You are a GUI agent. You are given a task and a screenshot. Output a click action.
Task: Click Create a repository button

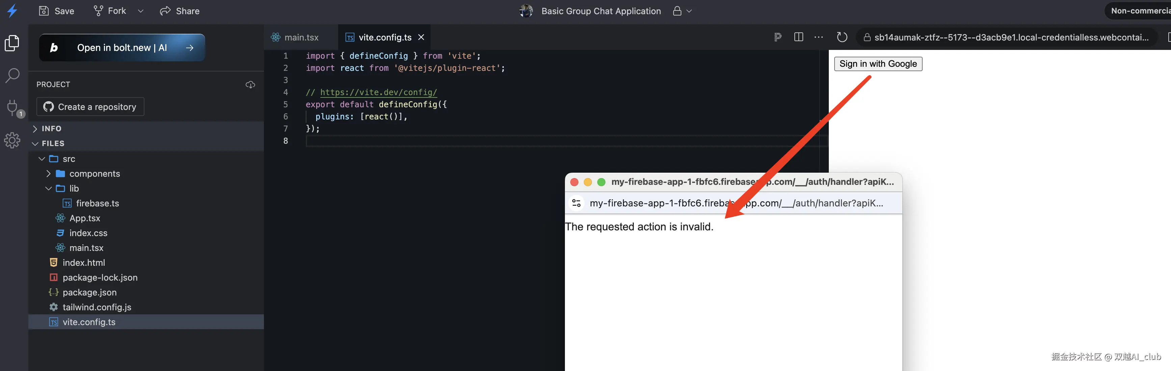(x=90, y=107)
